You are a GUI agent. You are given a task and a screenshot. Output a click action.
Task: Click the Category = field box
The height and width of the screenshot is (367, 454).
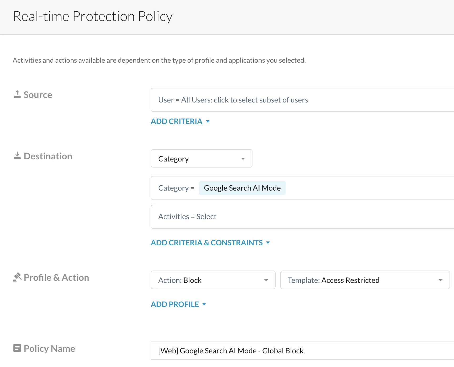click(368, 188)
